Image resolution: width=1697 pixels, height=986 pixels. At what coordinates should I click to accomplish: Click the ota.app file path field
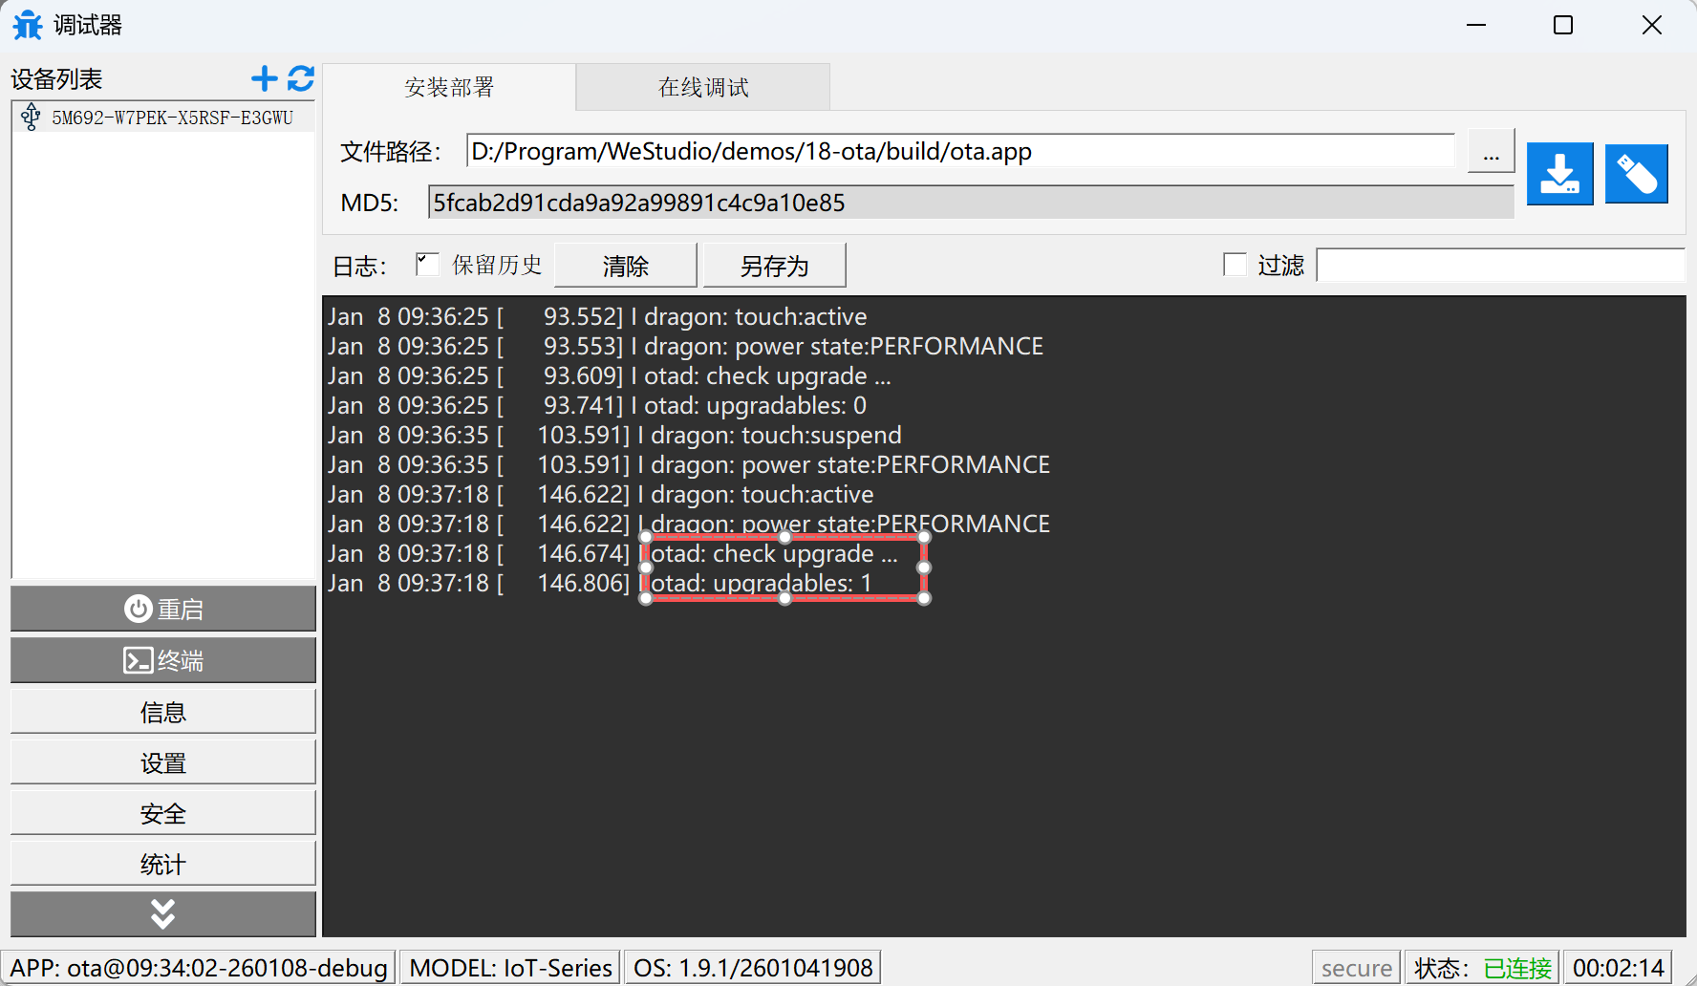click(956, 150)
